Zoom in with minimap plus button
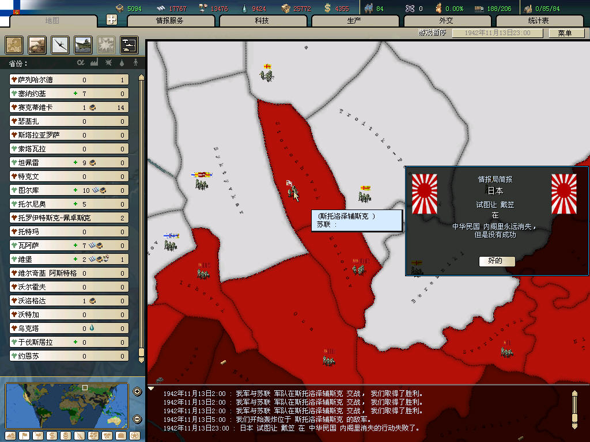Viewport: 590px width, 442px height. [137, 391]
